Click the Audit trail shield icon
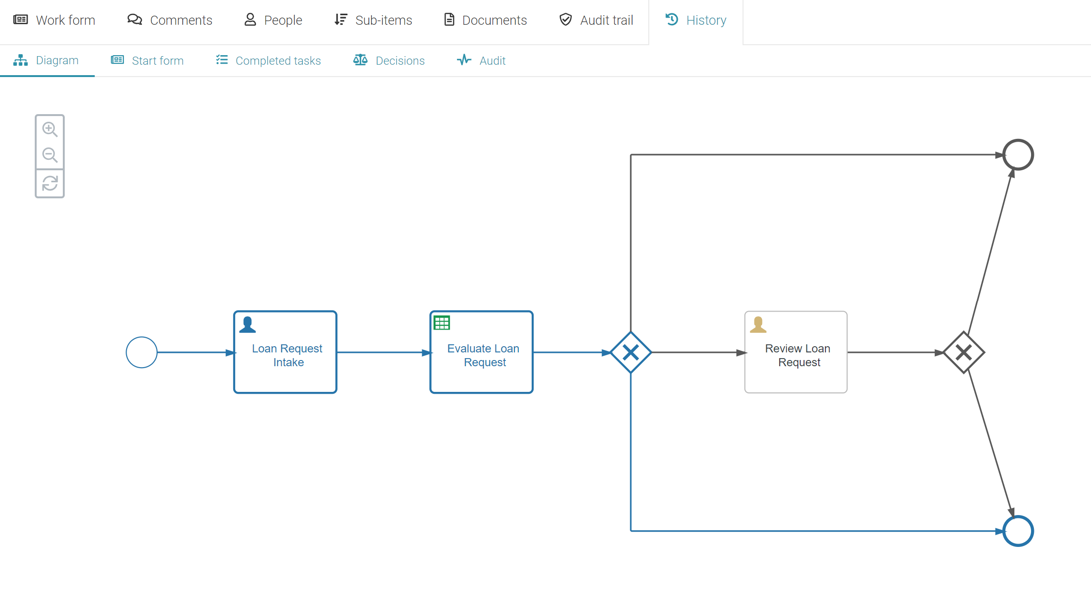This screenshot has width=1091, height=604. point(565,19)
